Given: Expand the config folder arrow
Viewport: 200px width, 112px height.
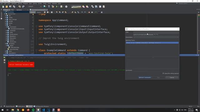Looking at the screenshot, I should [x=6, y=18].
